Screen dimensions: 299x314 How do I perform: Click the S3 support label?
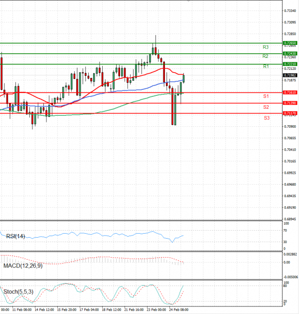[x=267, y=118]
